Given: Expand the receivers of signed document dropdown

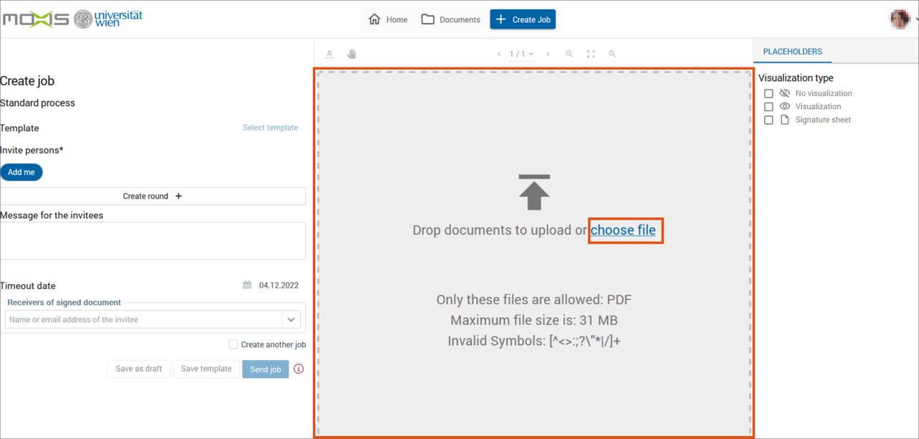Looking at the screenshot, I should pos(291,320).
